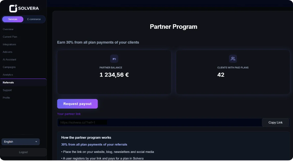Copy the partner referral link

pos(276,122)
